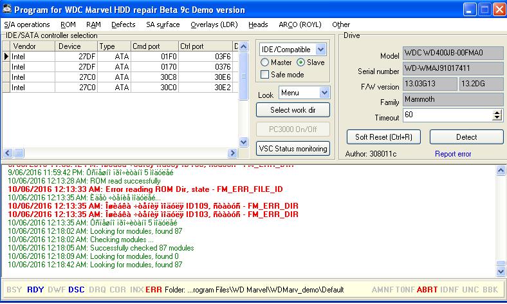
Task: Click the Model field WDC WD400JB-00FMA0
Action: click(x=453, y=53)
